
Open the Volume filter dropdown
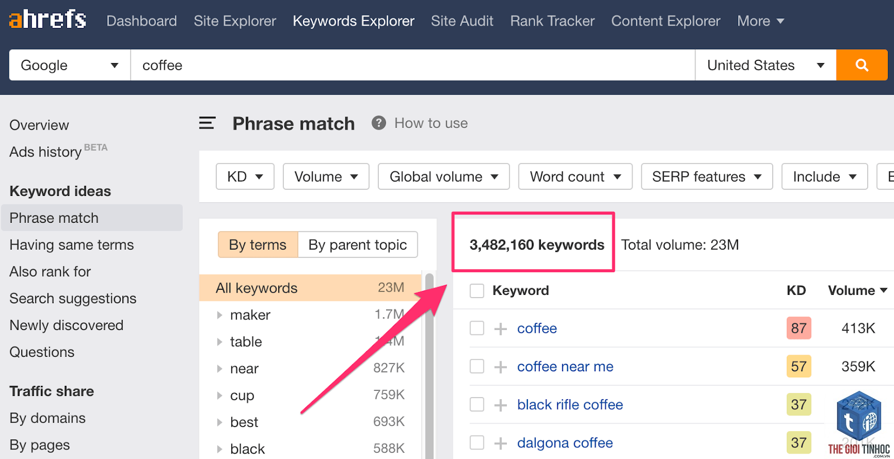tap(326, 176)
